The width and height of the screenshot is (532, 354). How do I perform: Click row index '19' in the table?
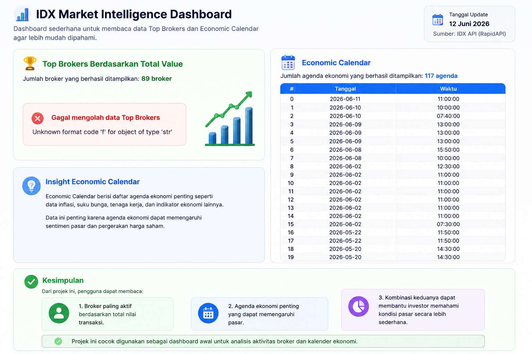(x=291, y=257)
